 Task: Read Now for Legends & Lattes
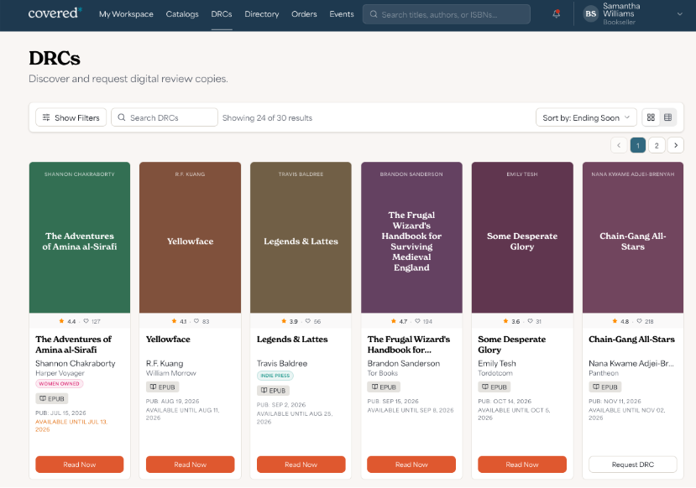pos(301,465)
